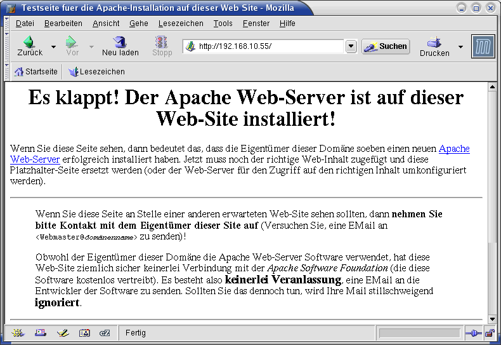Image resolution: width=501 pixels, height=345 pixels.
Task: Collapse the navigation toolbar grippy handle
Action: 7,47
